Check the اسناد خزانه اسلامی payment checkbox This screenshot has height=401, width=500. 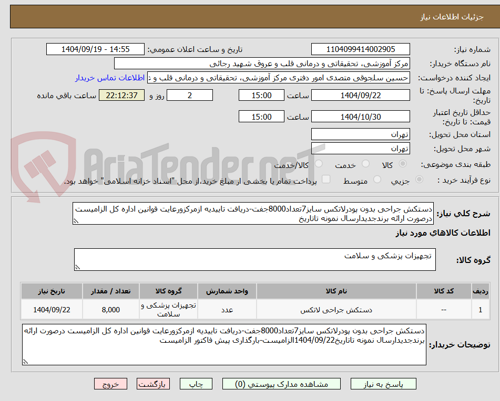pos(325,180)
